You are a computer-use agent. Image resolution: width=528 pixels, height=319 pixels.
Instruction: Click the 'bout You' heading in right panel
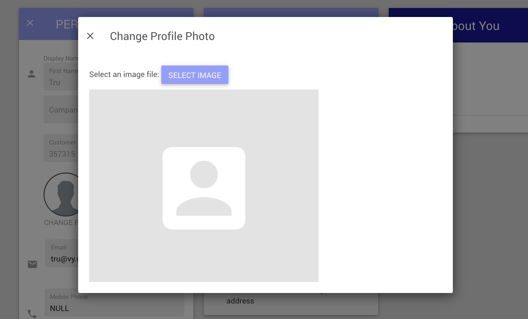476,26
